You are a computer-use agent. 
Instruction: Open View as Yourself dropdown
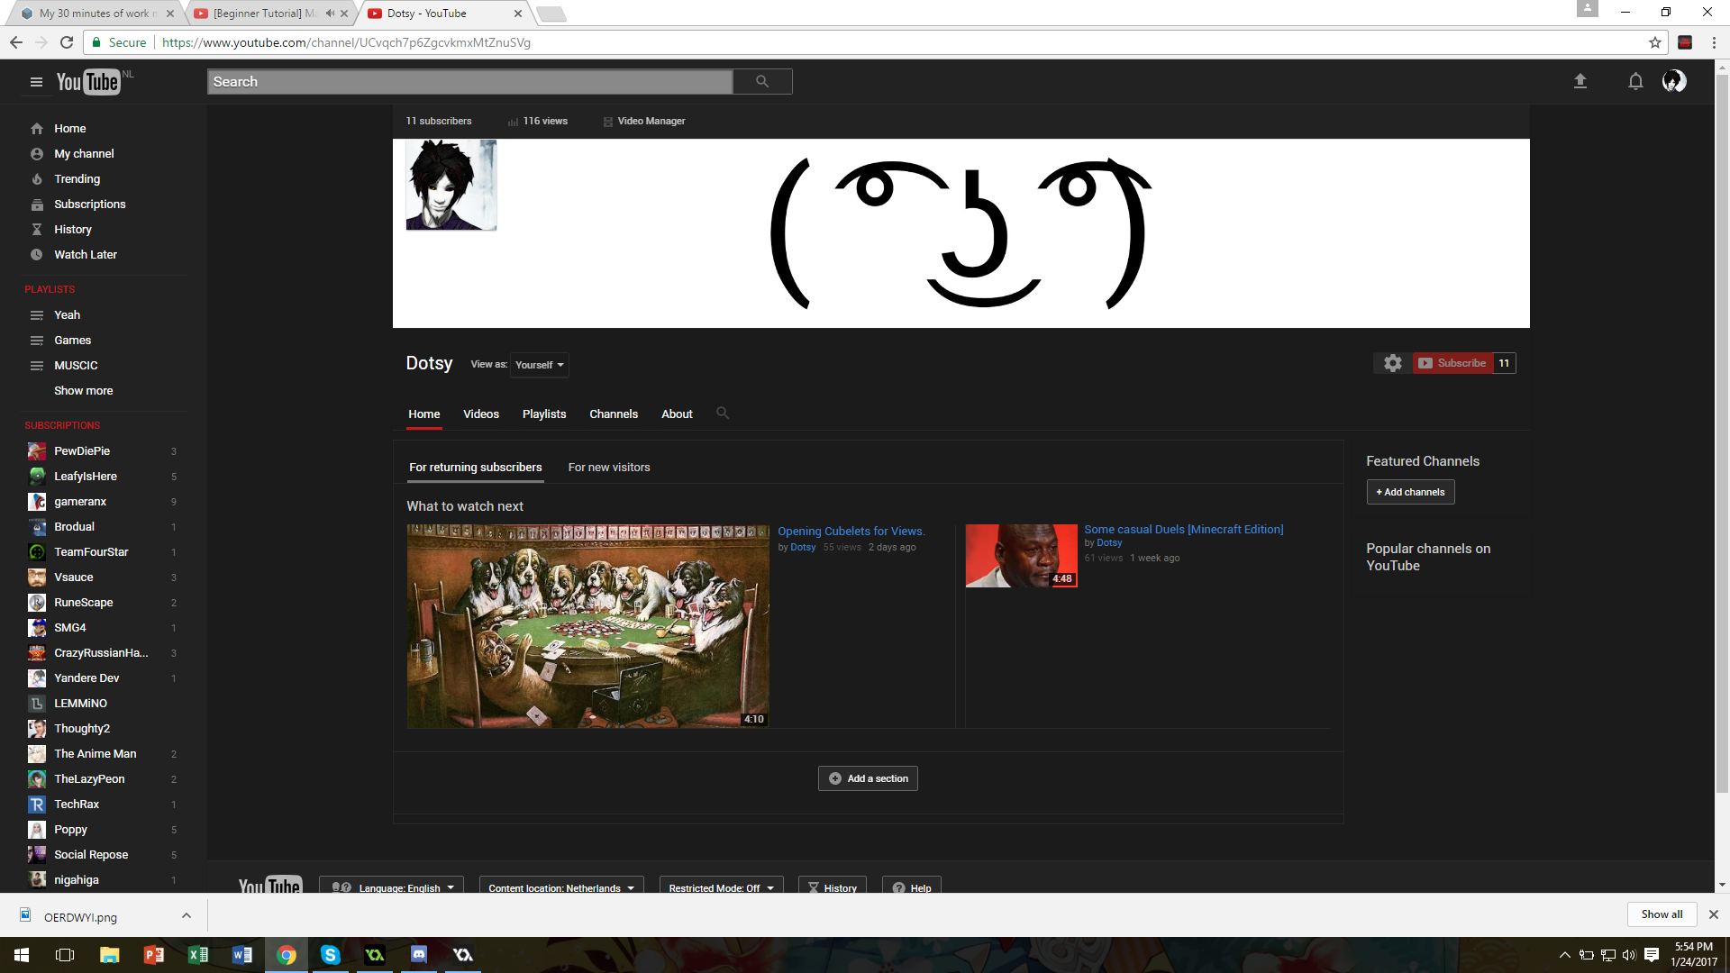(539, 365)
